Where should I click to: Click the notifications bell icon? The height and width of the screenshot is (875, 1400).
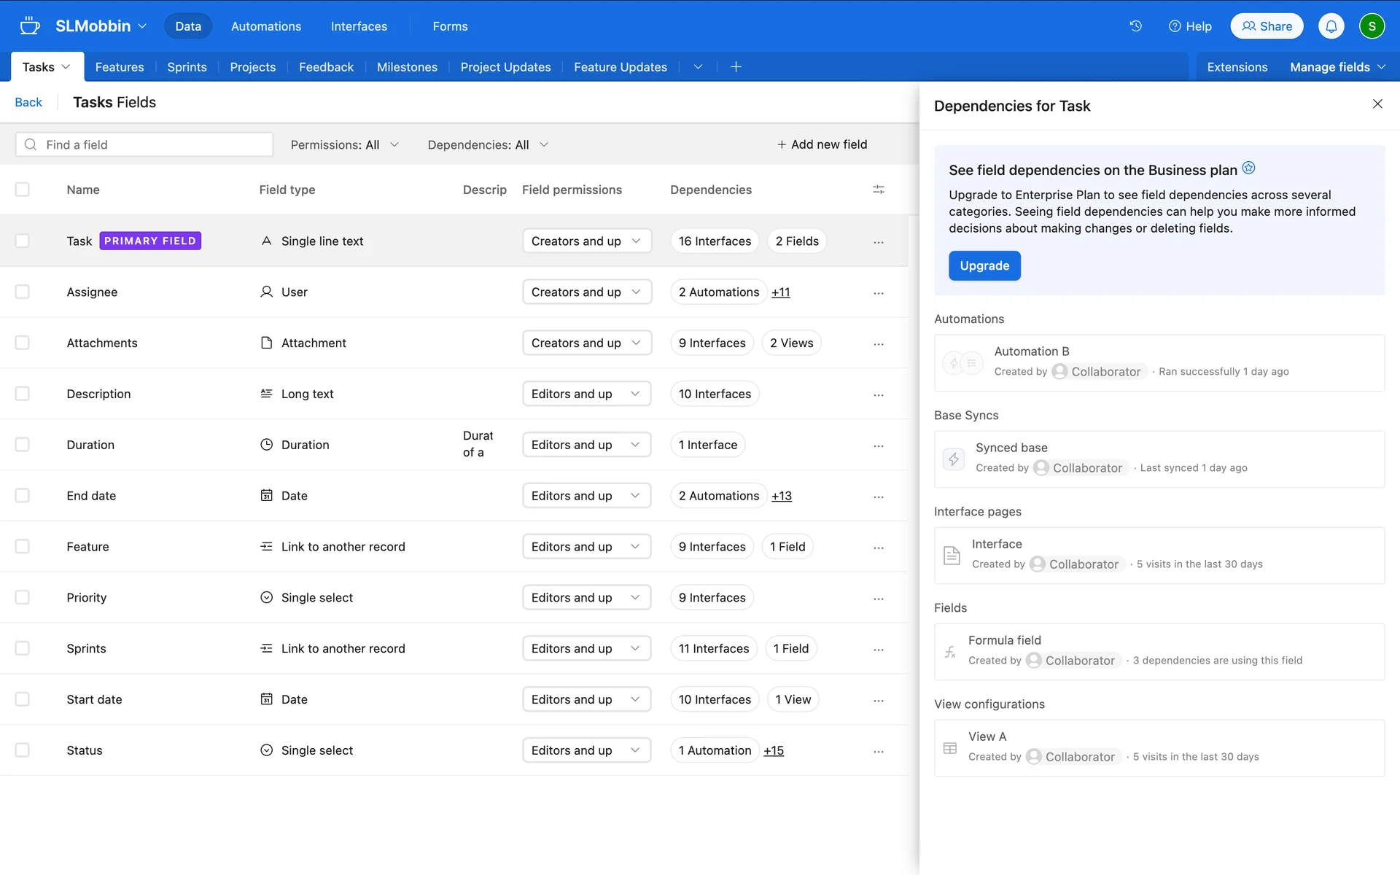coord(1331,26)
